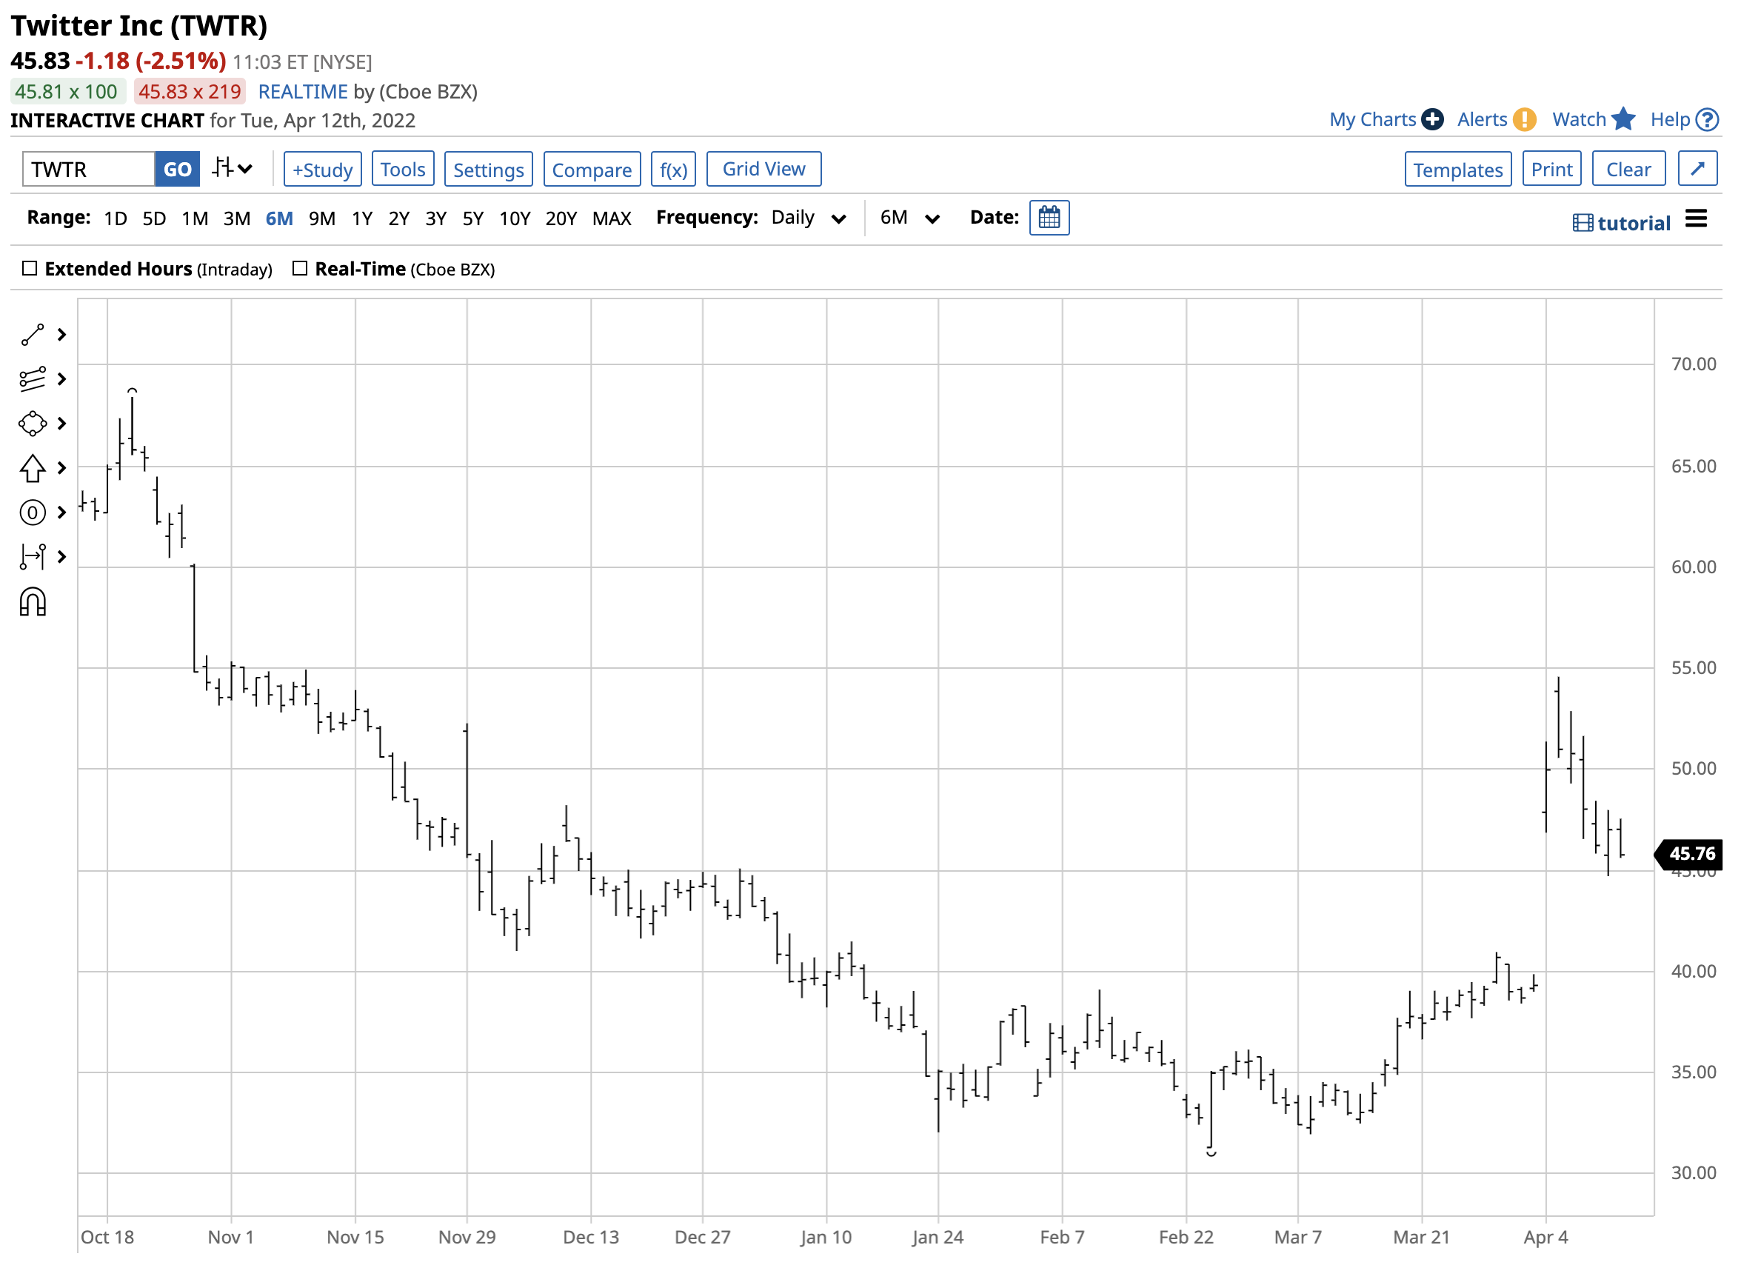Enable the Extended Hours checkbox
The image size is (1761, 1265).
[30, 269]
